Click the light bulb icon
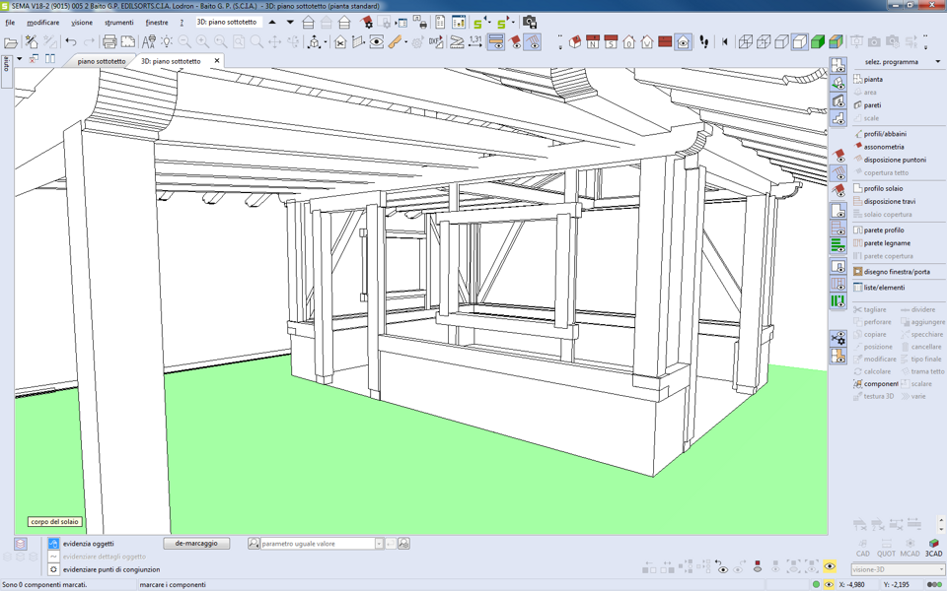Screen dimensions: 947x591 pyautogui.click(x=167, y=42)
